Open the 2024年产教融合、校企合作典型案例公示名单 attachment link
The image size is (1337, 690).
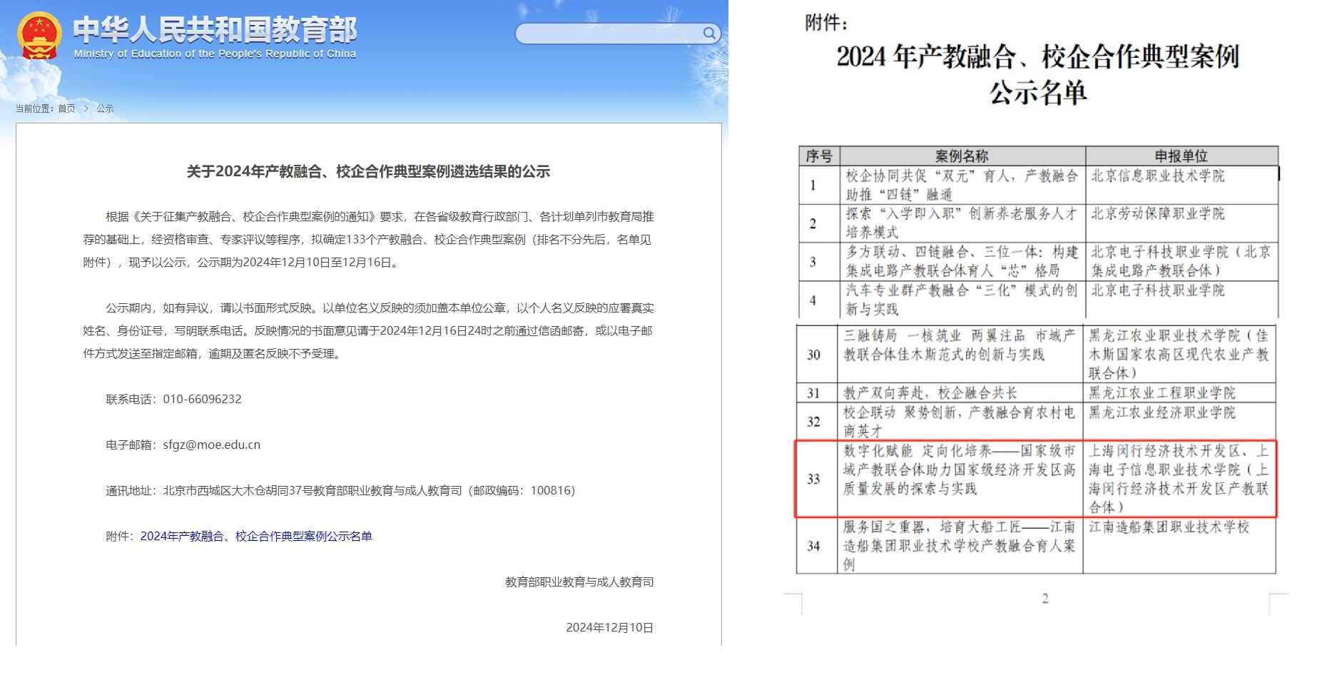click(256, 536)
